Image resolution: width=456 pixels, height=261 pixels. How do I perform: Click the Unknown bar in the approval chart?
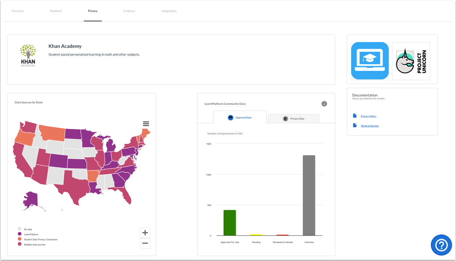point(309,196)
